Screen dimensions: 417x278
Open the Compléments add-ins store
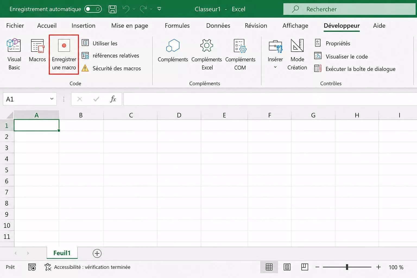tap(173, 51)
